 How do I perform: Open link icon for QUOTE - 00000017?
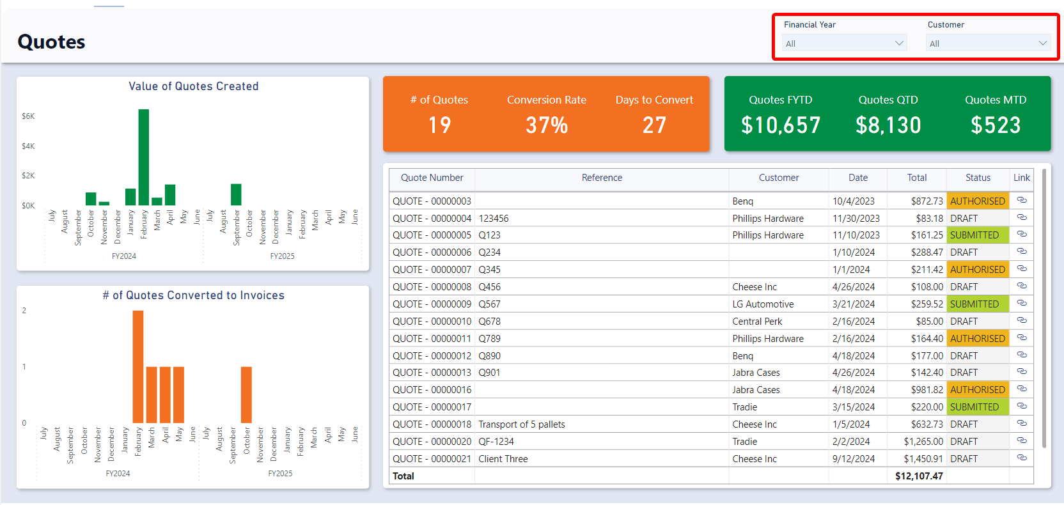click(1022, 407)
